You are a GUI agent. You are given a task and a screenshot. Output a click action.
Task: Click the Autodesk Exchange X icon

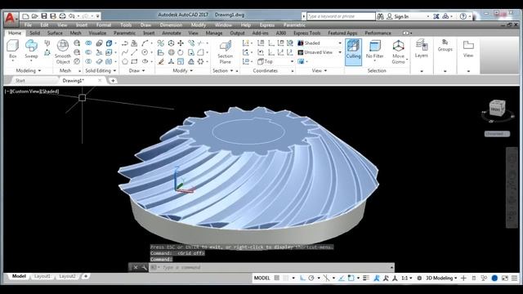(436, 16)
